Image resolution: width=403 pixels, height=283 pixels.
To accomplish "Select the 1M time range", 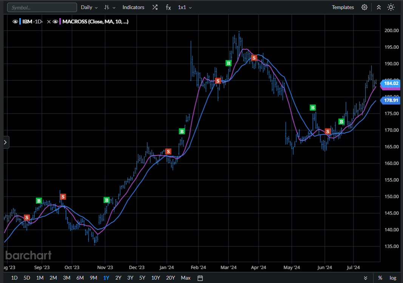I will click(40, 278).
